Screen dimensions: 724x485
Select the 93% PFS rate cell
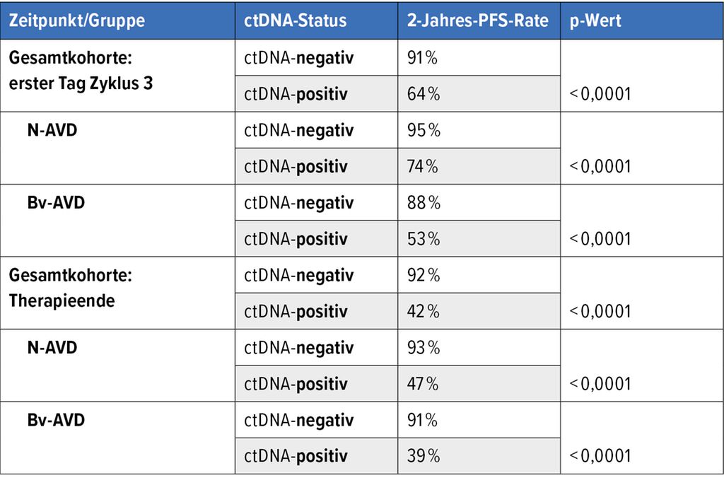click(x=424, y=348)
